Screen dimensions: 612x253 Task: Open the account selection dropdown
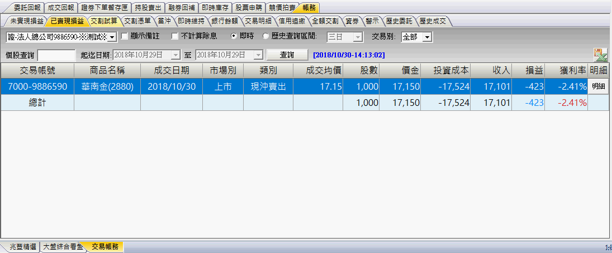pos(111,37)
